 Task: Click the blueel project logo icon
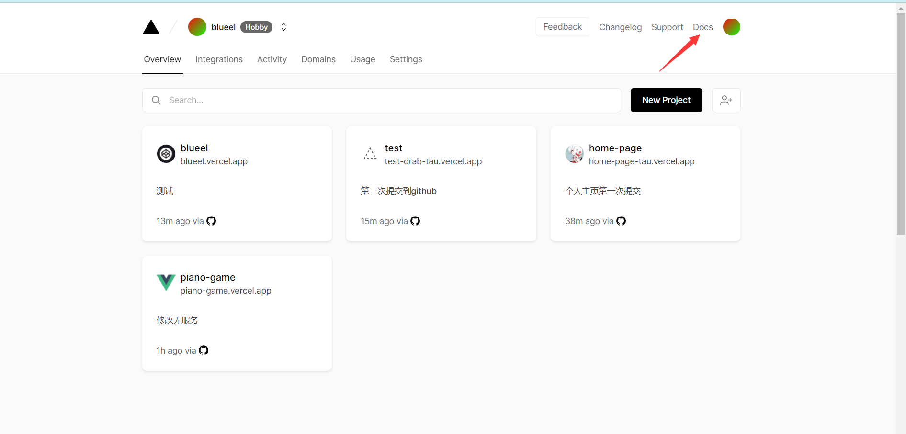pyautogui.click(x=166, y=154)
